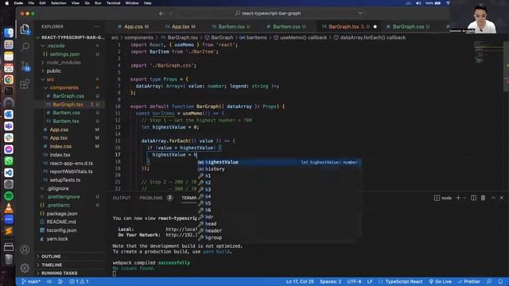Screen dimensions: 509x286
Task: Choose the header suggestion in autocomplete
Action: pyautogui.click(x=278, y=230)
